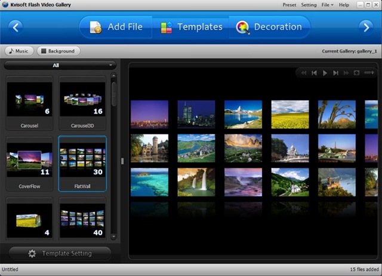Open the Decoration step
Screen dimensions: 382x276
[269, 27]
